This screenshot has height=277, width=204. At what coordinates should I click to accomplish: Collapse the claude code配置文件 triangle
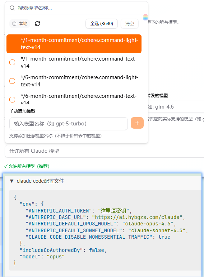(12, 181)
